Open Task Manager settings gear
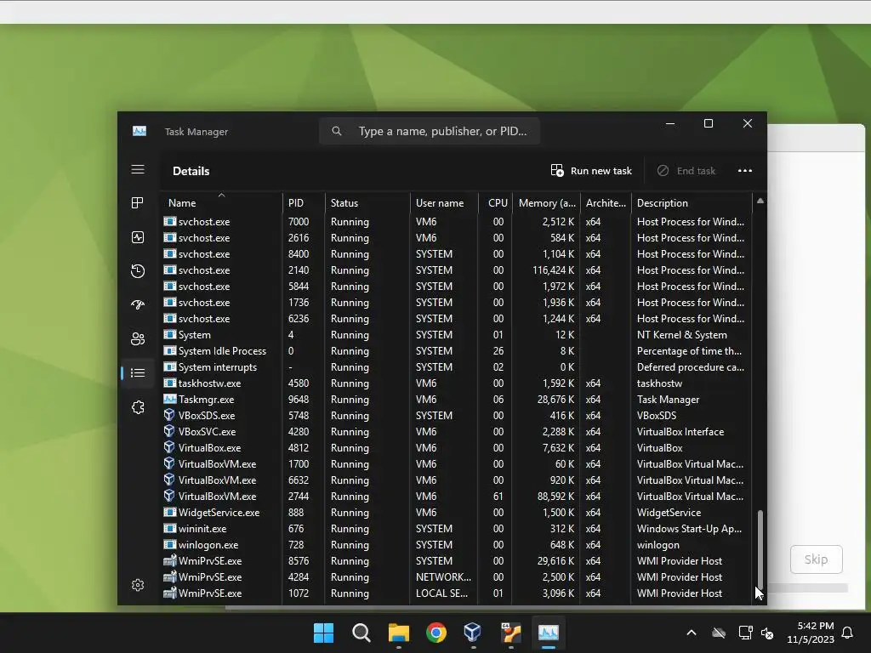The image size is (871, 653). [x=138, y=585]
